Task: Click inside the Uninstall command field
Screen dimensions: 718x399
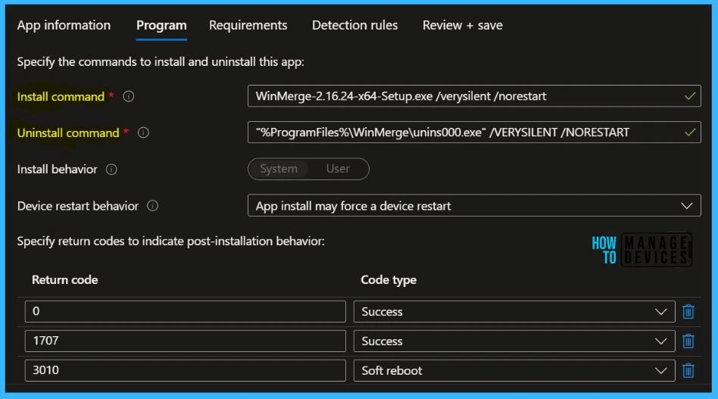Action: (474, 132)
